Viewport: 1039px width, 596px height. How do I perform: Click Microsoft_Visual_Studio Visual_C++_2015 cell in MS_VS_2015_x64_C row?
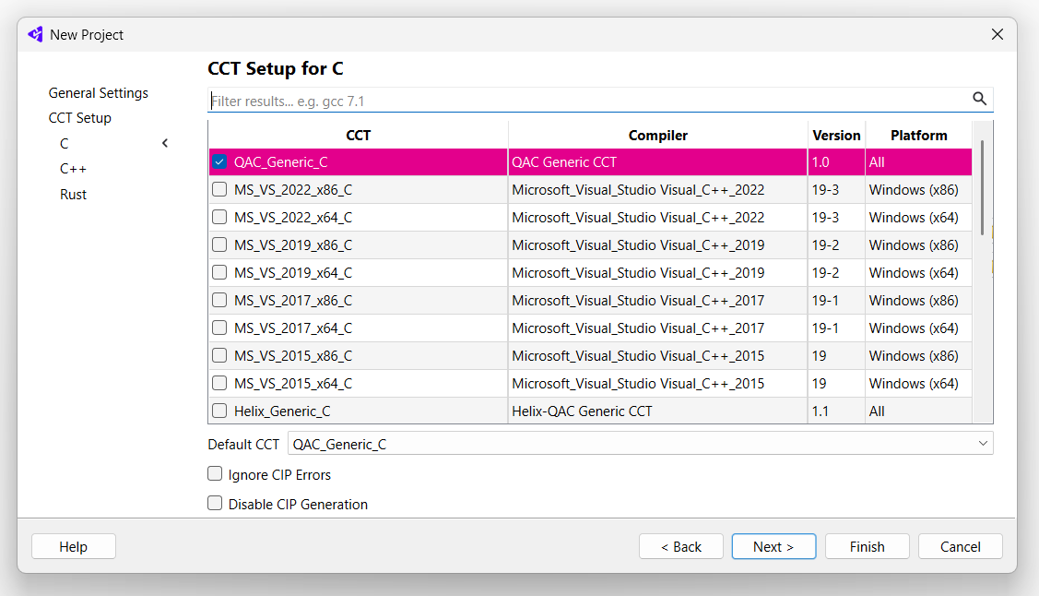[x=658, y=383]
